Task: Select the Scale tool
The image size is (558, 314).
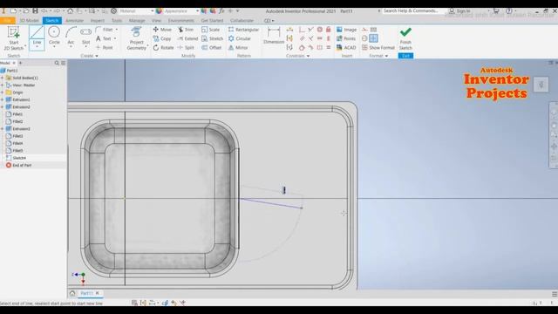Action: pyautogui.click(x=211, y=30)
